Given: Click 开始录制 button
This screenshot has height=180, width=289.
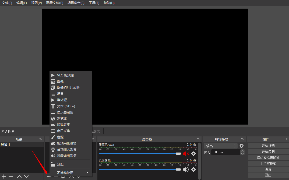Looking at the screenshot, I should (x=268, y=152).
